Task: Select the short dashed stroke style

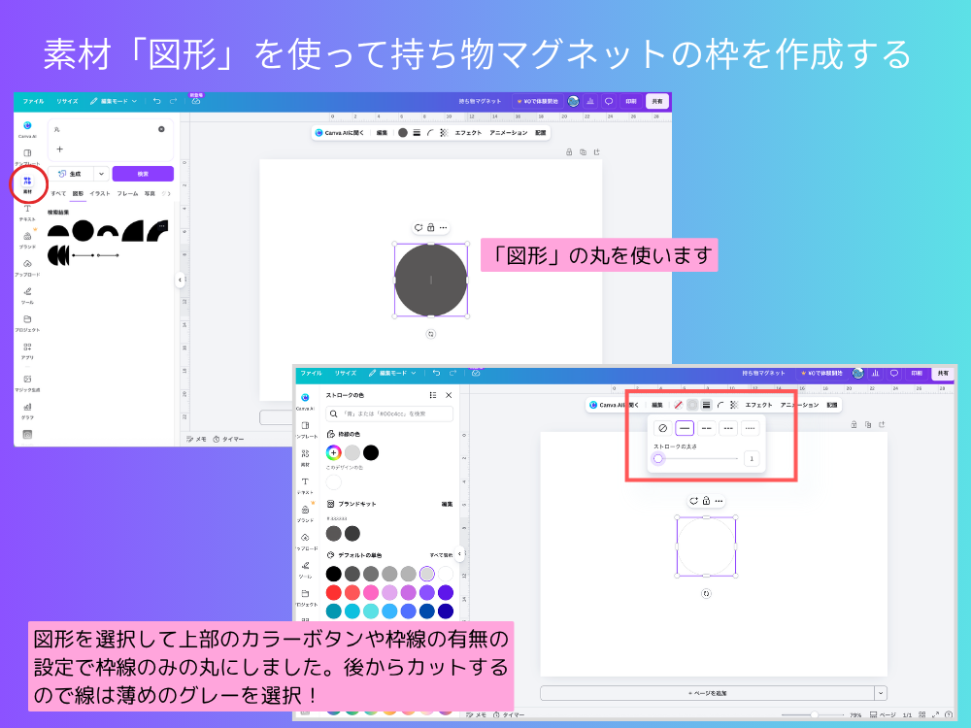Action: point(727,428)
